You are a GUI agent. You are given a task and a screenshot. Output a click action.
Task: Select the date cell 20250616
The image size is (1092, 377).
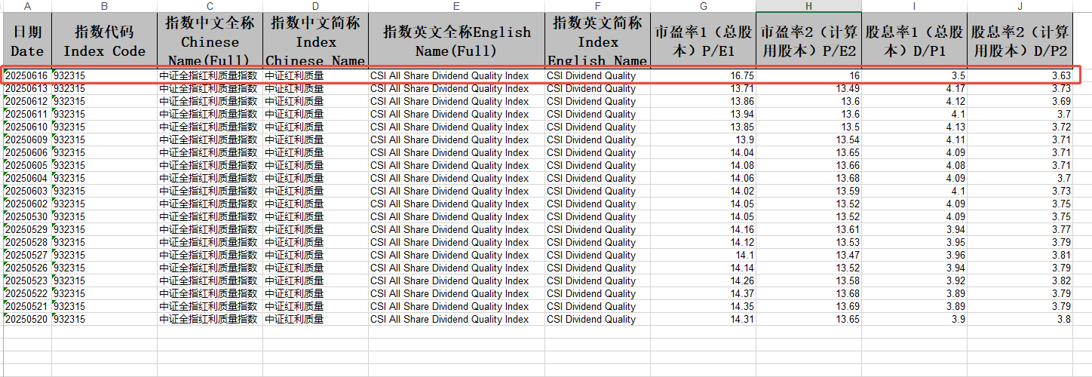click(28, 75)
